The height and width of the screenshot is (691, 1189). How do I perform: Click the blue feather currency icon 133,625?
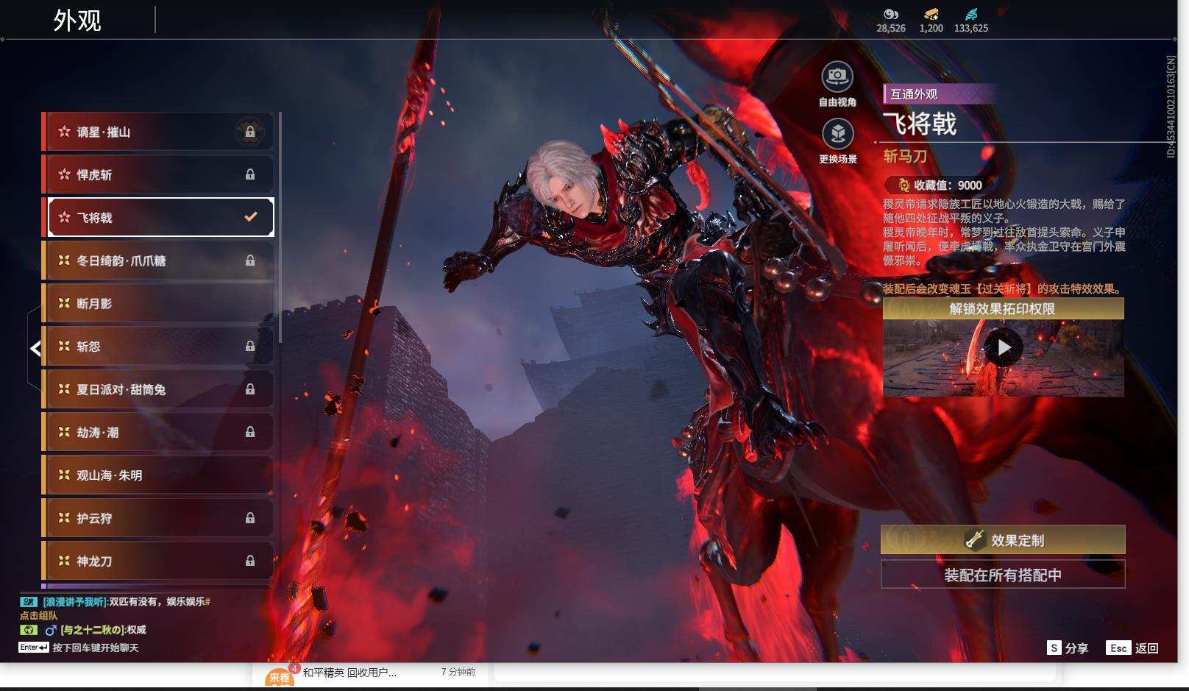point(971,14)
